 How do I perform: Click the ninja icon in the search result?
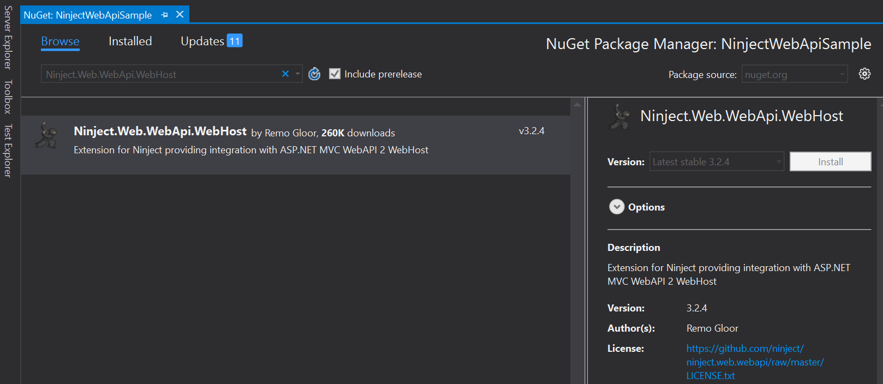pos(46,135)
